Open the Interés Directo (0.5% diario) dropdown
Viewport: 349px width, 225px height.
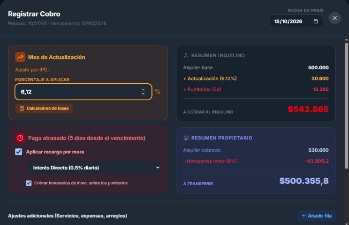tap(94, 167)
